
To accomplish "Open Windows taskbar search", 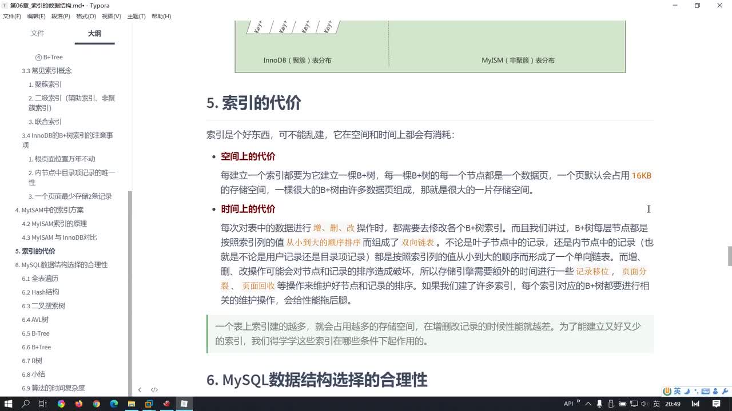I will tap(26, 404).
